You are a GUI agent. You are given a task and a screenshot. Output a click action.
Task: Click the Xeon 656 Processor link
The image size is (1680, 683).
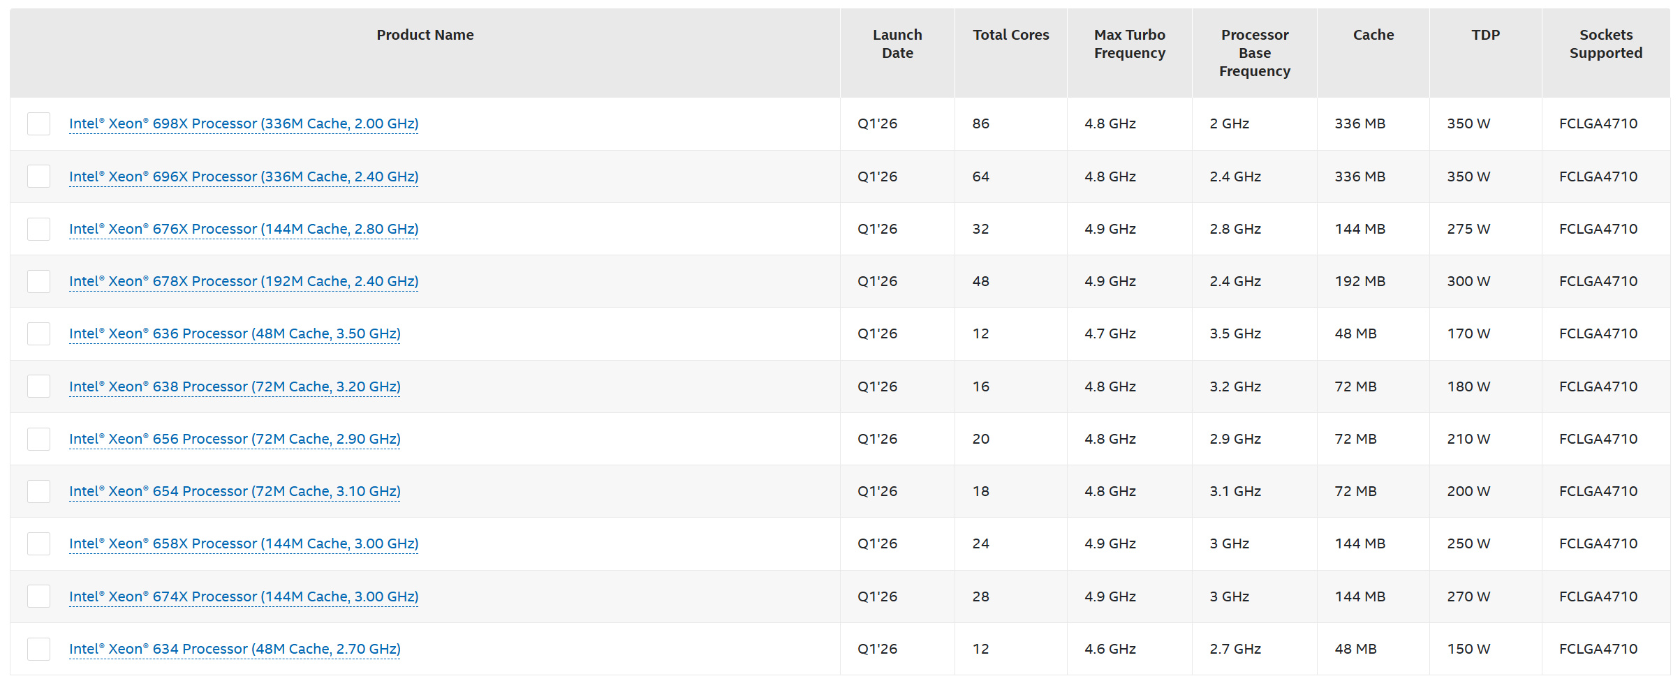tap(235, 439)
